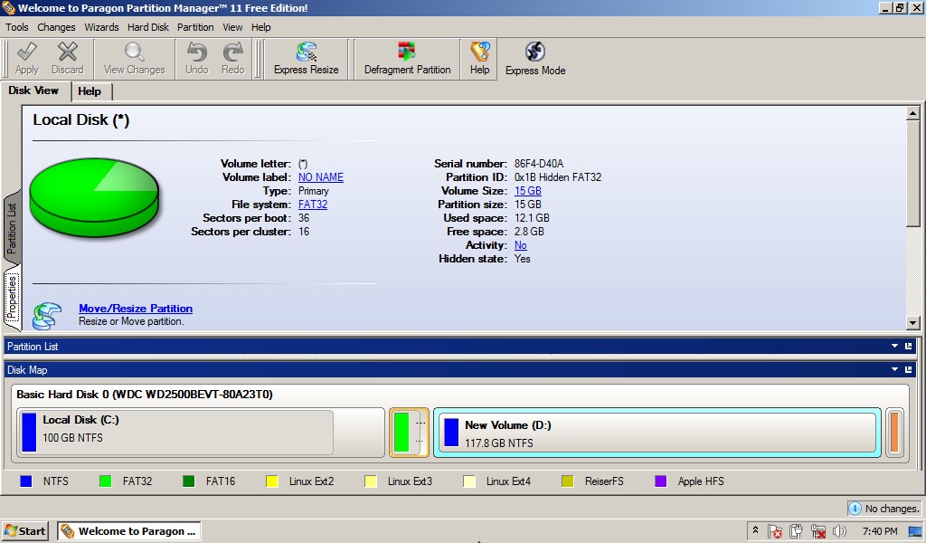Click the properties panel scroll down arrow
The width and height of the screenshot is (926, 543).
(x=913, y=322)
